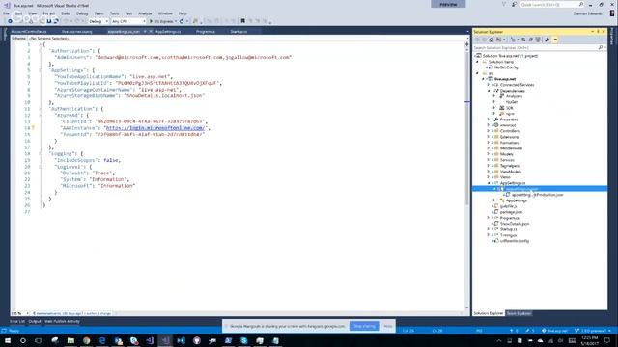Viewport: 618px width, 347px height.
Task: Open Microsoft Edge from the taskbar
Action: [102, 340]
